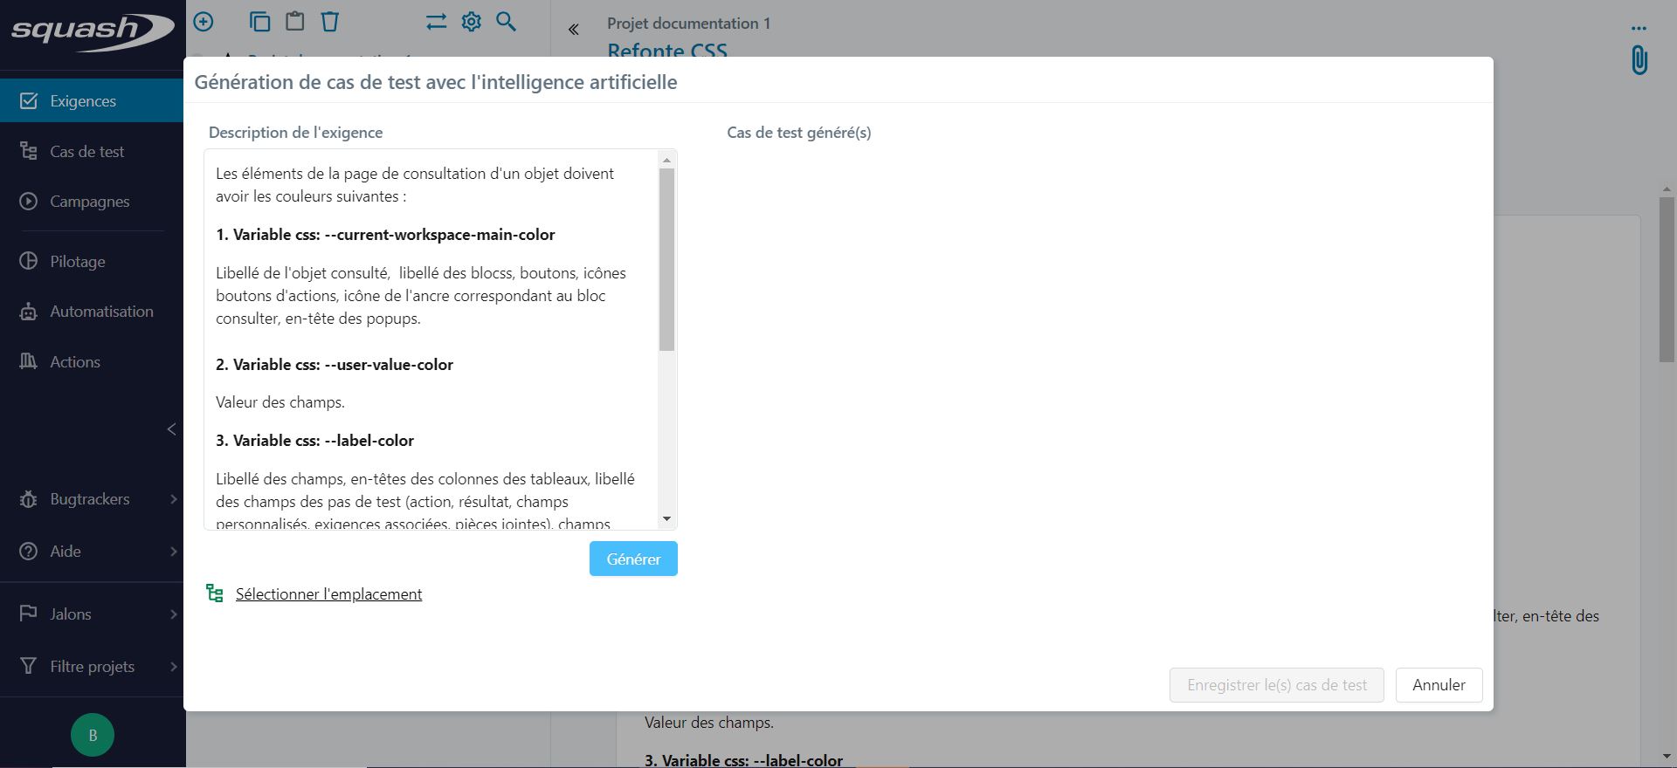The height and width of the screenshot is (768, 1677).
Task: Click the copy icon in toolbar
Action: click(259, 22)
